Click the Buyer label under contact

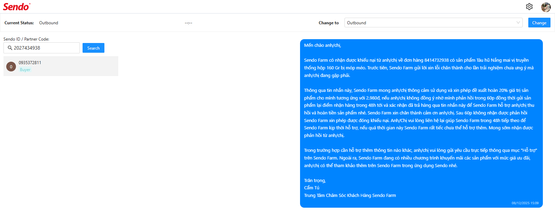[x=25, y=70]
